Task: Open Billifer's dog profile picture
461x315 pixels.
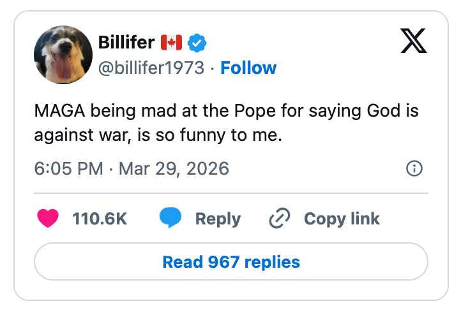Action: point(63,55)
